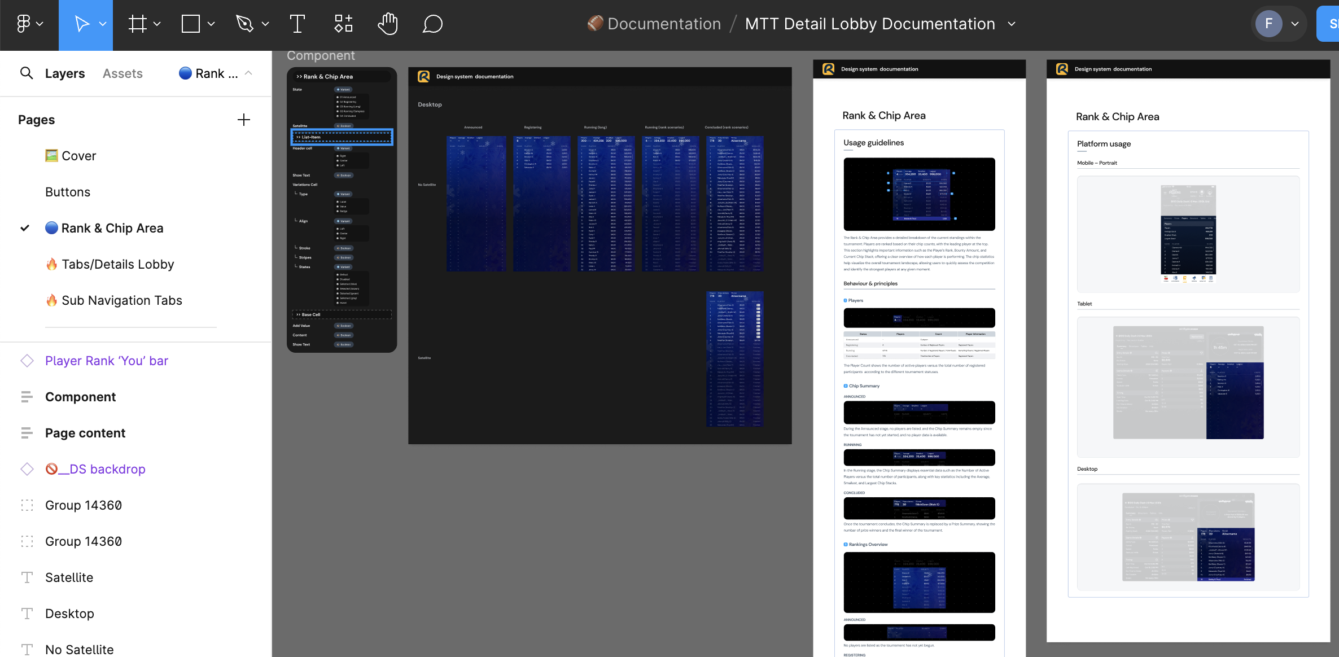Collapse pages list via Rank chevron
1339x657 pixels.
(248, 73)
